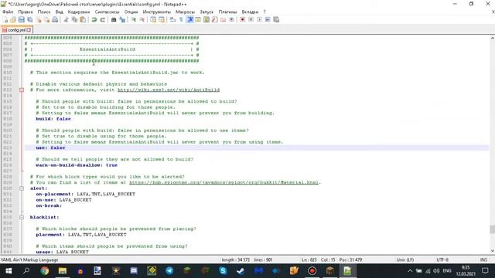Open the Макросы menu

coord(185,12)
